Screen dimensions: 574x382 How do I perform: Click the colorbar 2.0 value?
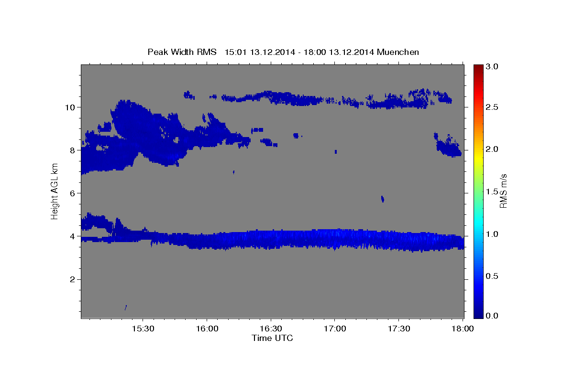pos(493,149)
